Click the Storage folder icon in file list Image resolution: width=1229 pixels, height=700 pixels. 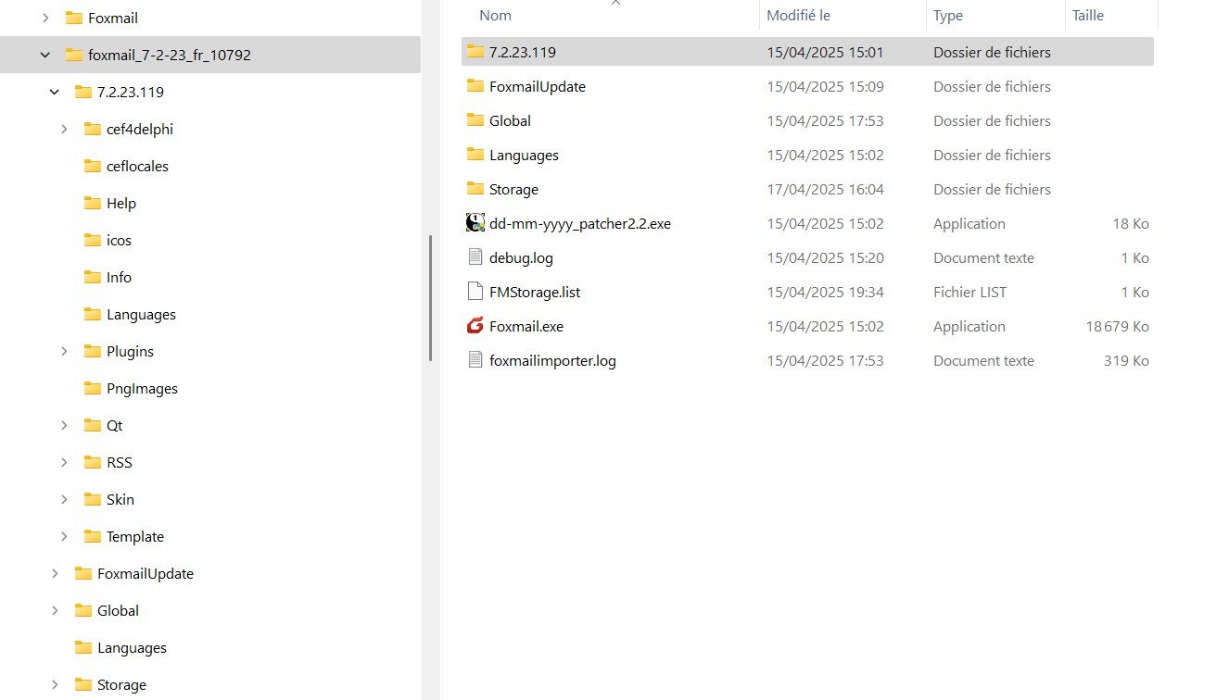coord(475,189)
